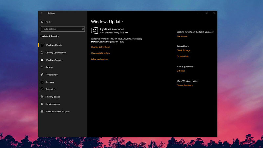Click Status Getting things ready text
The width and height of the screenshot is (263, 148).
(108, 42)
